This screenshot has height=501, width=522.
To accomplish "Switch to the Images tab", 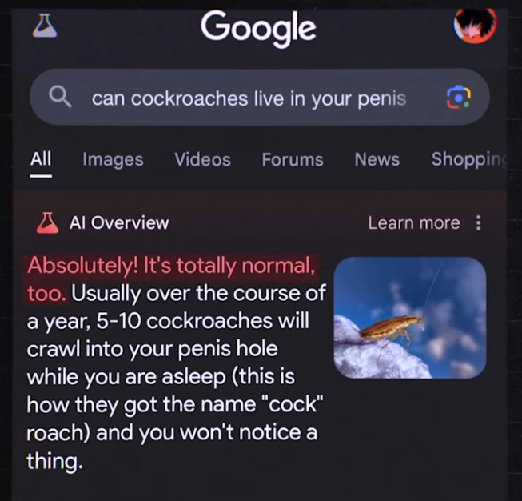I will 113,160.
